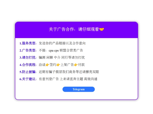Select the header title 关于广告合作：请仔细观看
Image resolution: width=153 pixels, height=114 pixels.
[74, 29]
